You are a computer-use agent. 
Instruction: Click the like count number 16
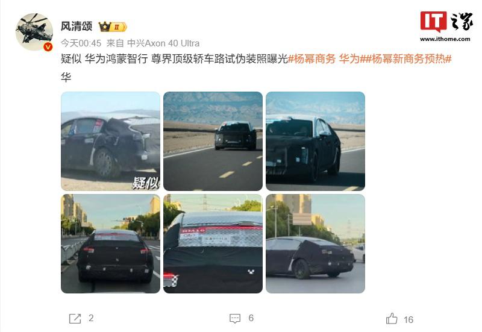point(408,320)
